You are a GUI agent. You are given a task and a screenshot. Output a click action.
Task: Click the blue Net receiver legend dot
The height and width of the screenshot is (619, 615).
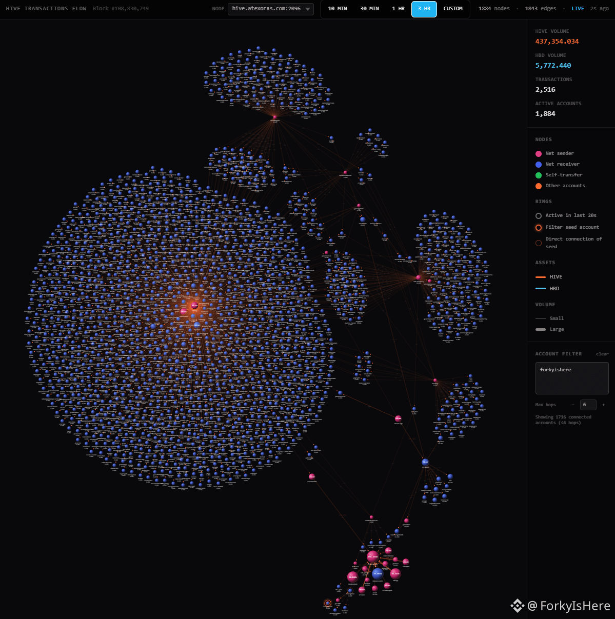pos(539,165)
